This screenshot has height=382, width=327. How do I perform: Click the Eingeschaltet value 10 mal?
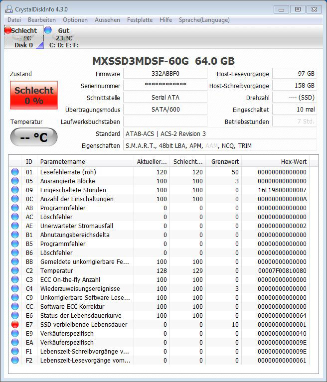(294, 110)
